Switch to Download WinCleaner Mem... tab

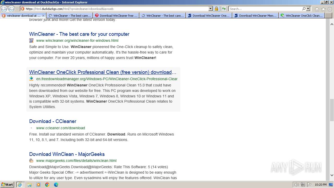point(255,16)
